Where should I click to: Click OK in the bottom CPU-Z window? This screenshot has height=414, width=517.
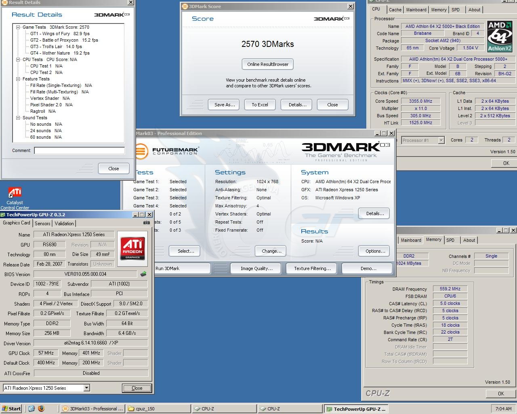pyautogui.click(x=501, y=393)
